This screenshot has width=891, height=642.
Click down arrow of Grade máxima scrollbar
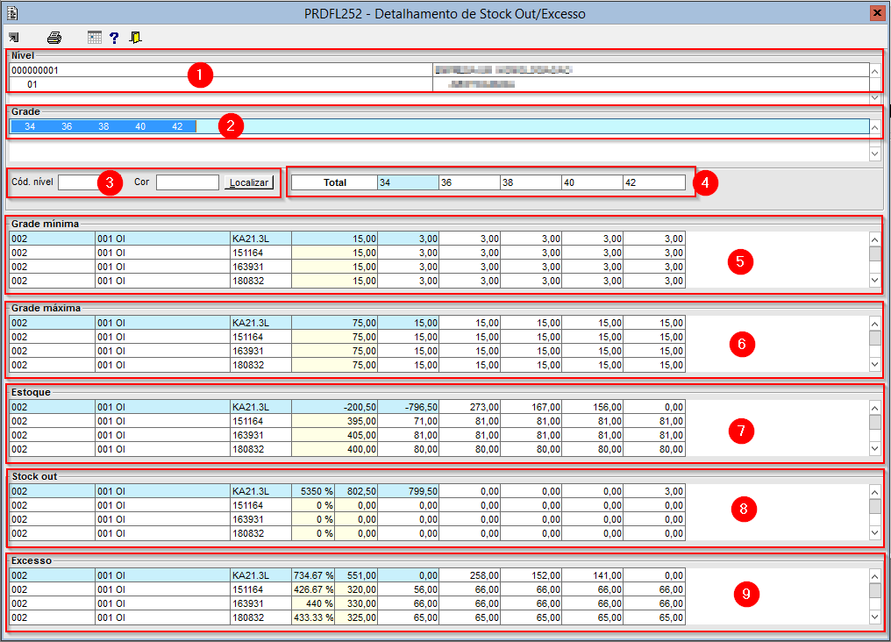[875, 365]
